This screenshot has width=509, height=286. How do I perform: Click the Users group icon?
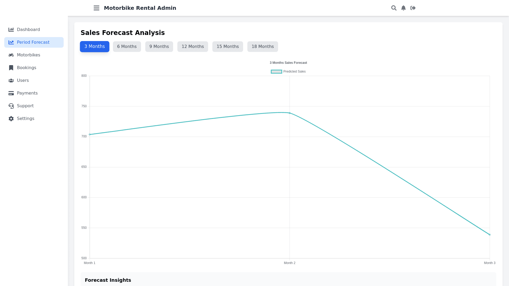click(11, 81)
